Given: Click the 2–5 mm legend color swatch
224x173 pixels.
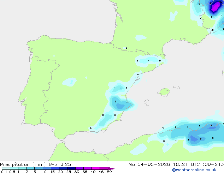Looking at the screenshot, I should point(30,168).
